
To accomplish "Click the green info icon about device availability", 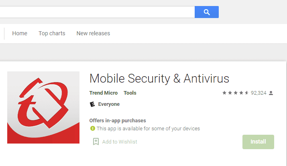I will (x=93, y=128).
